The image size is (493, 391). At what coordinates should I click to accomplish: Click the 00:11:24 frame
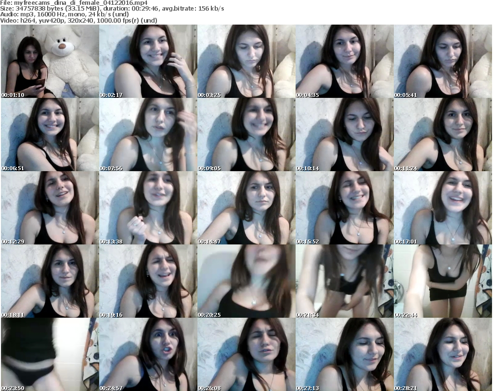(x=443, y=135)
